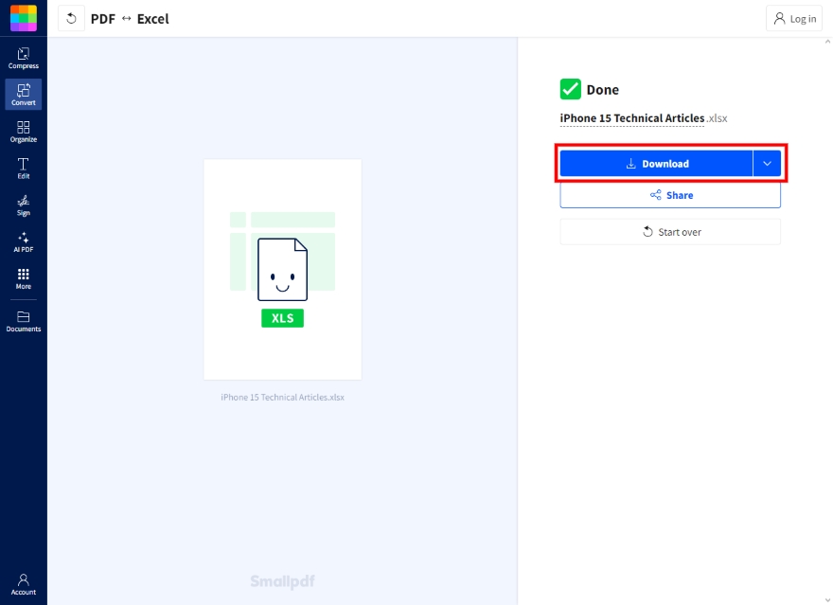This screenshot has height=605, width=833.
Task: Share the converted file
Action: click(670, 195)
